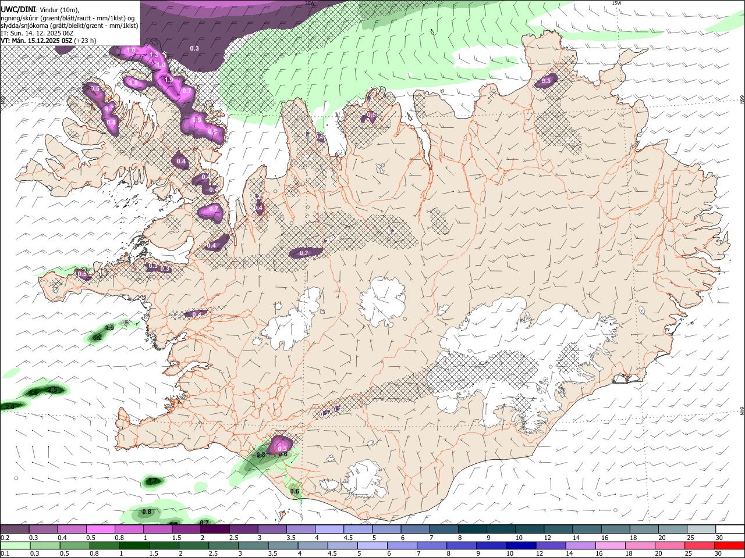Click the '1.7' rain value south of Reykjanes
Screen dimensions: 745x558
point(153,481)
